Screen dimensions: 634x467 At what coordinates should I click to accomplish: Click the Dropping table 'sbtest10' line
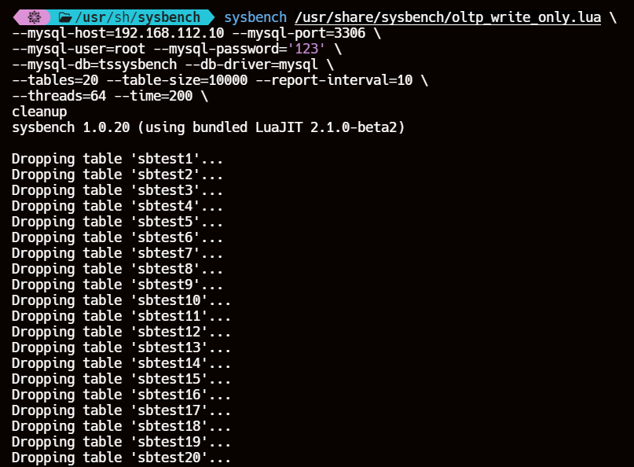click(121, 300)
